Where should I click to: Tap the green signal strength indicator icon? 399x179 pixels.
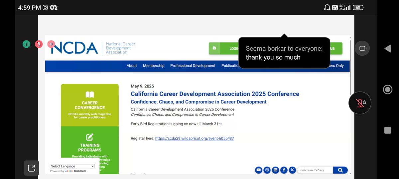tap(26, 44)
